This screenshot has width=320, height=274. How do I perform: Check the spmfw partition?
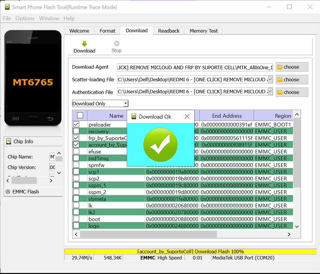76,165
